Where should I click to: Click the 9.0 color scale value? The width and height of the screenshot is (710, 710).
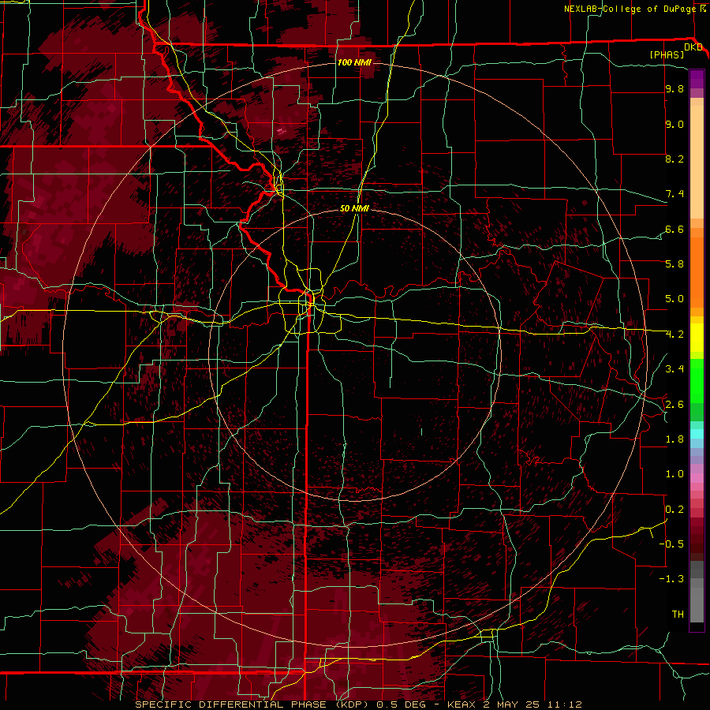click(674, 124)
